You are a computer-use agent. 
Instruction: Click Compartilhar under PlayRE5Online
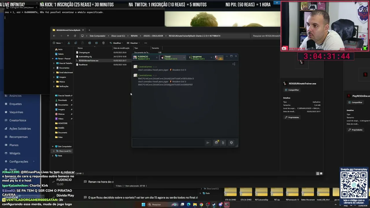(x=355, y=102)
